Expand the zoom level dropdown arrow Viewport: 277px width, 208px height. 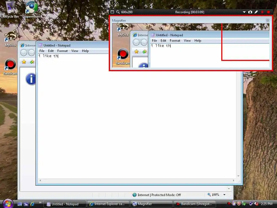pos(224,195)
